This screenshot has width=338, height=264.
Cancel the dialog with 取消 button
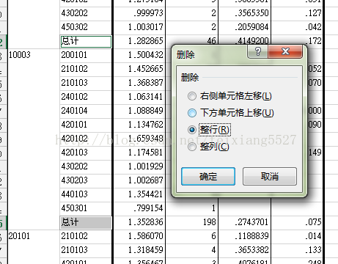(270, 176)
